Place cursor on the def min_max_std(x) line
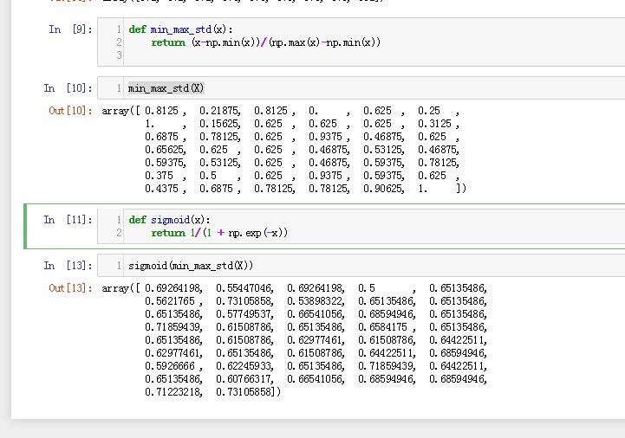Screen dimensions: 625x438 point(180,29)
